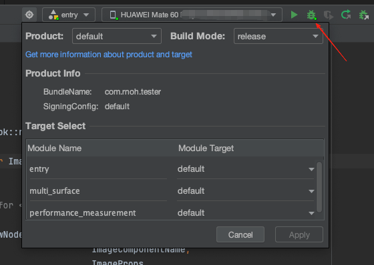Start debugging with the green bug icon
374x265 pixels.
tap(311, 15)
